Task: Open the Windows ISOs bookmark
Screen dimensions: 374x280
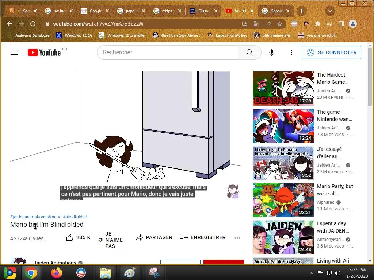Action: 74,35
